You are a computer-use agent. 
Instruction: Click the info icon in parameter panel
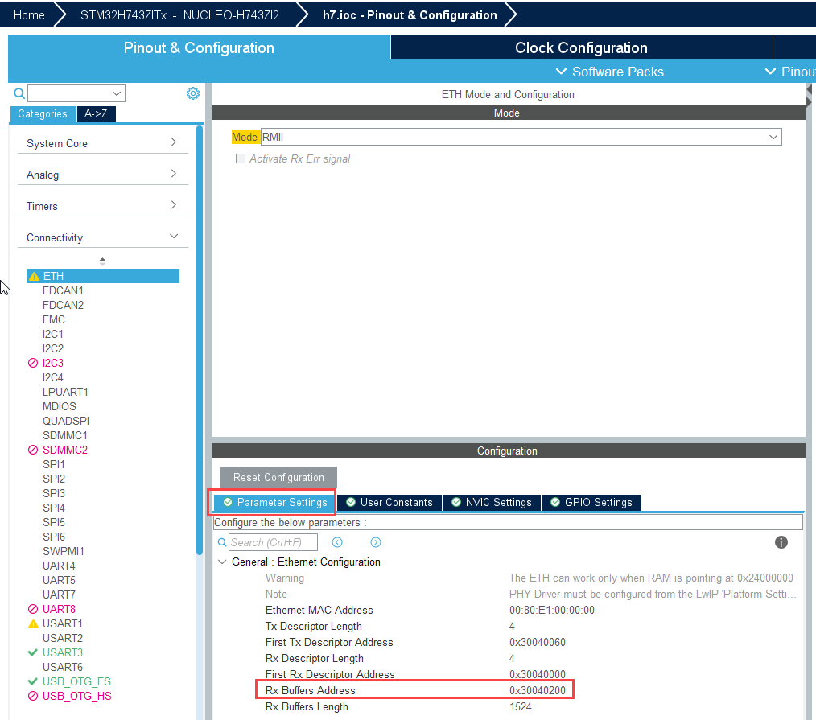pos(781,542)
